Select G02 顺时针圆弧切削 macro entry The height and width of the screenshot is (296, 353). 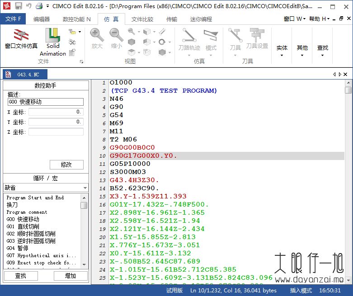[x=31, y=234]
